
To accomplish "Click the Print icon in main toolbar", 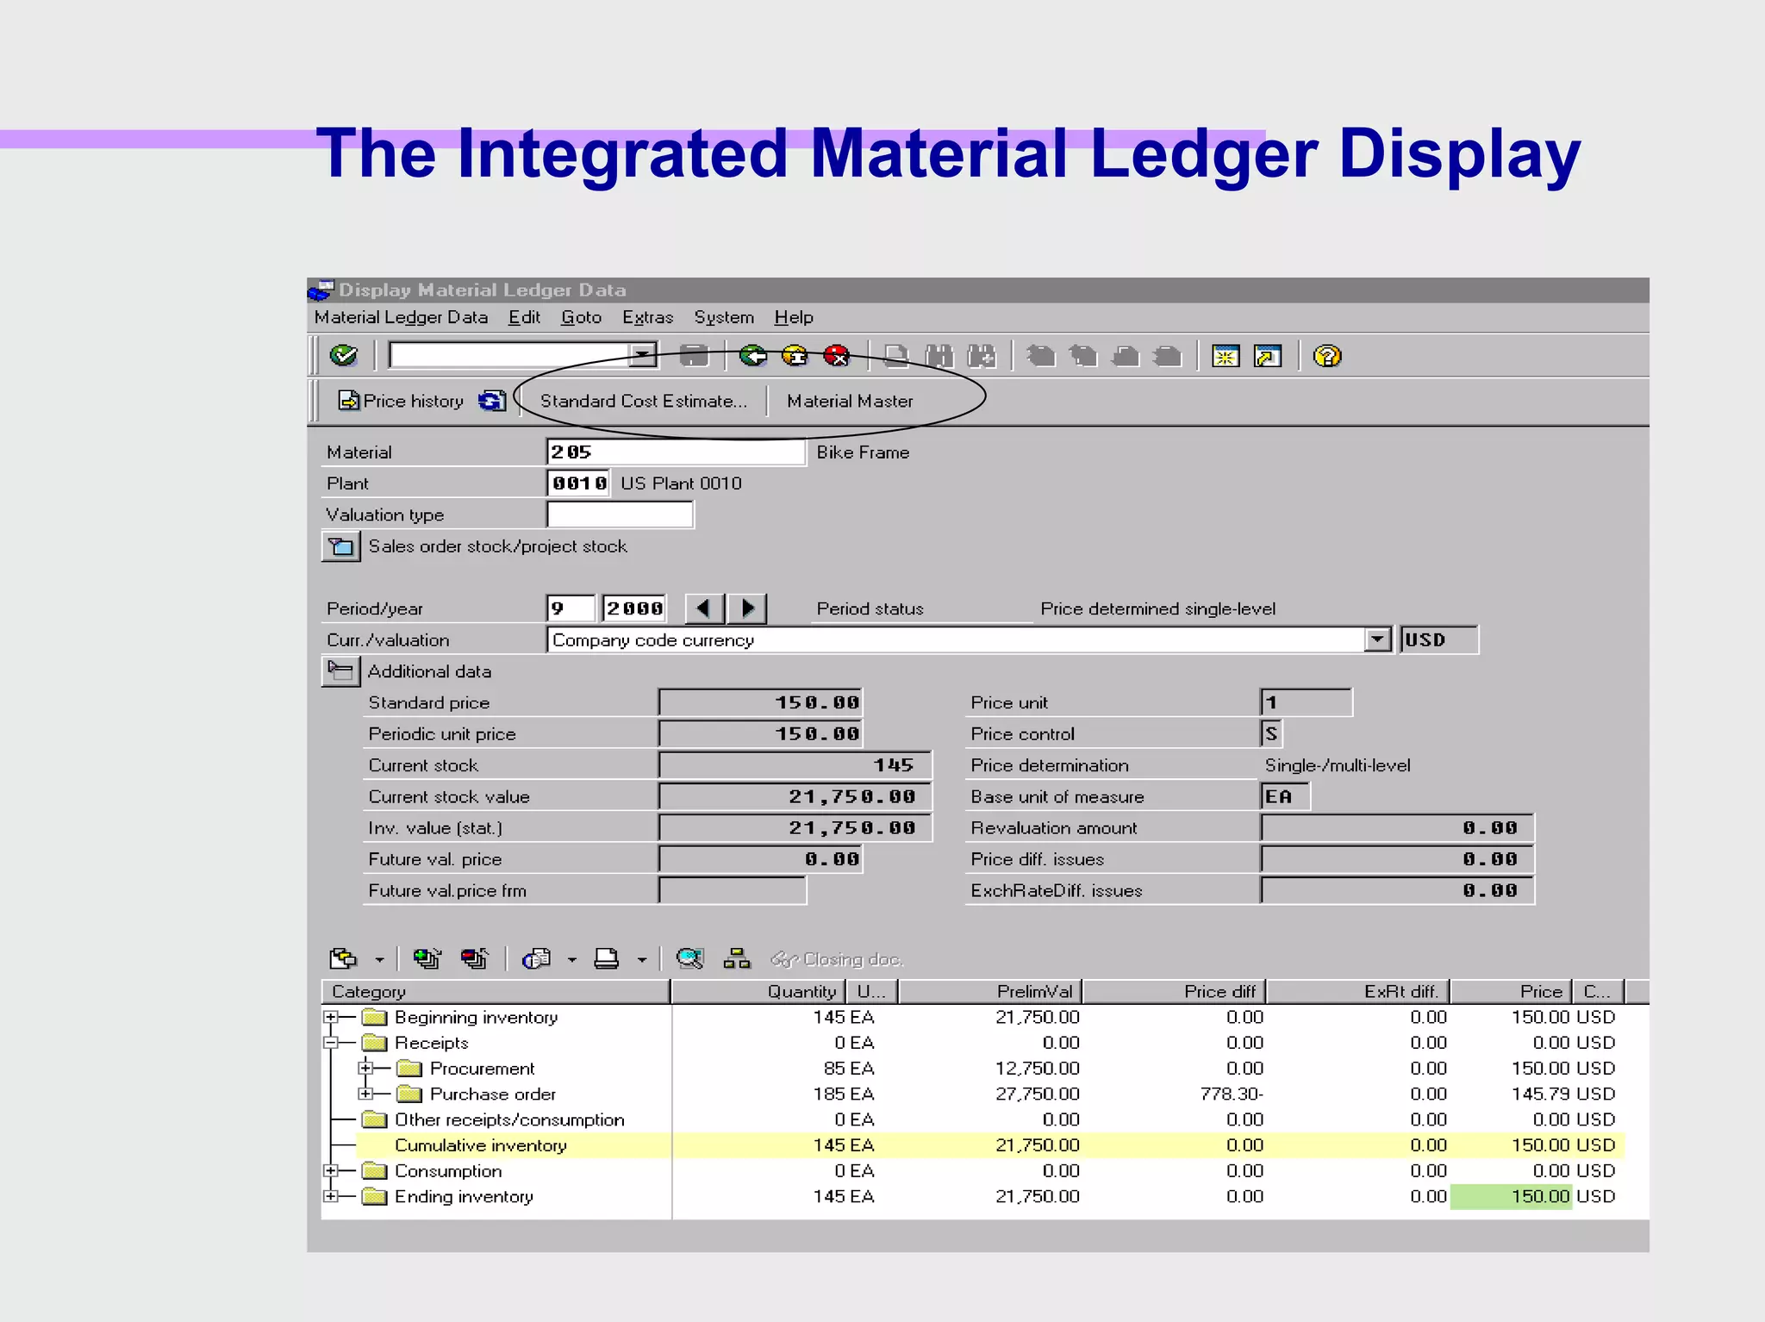I will click(896, 355).
